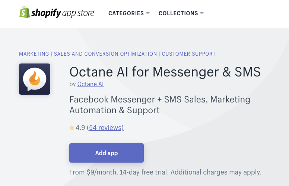This screenshot has height=186, width=289.
Task: Expand the arrow next to COLLECTIONS
Action: pyautogui.click(x=202, y=13)
